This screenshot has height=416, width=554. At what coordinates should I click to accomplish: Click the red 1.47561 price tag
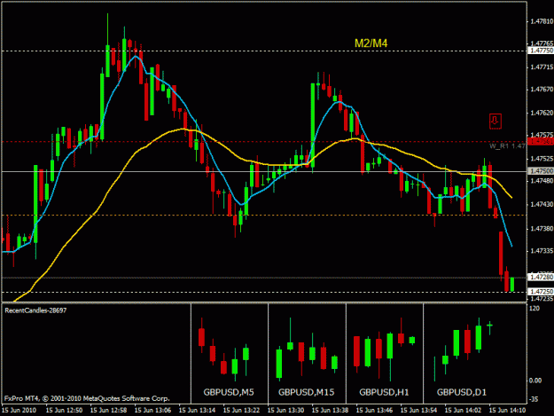(x=540, y=141)
